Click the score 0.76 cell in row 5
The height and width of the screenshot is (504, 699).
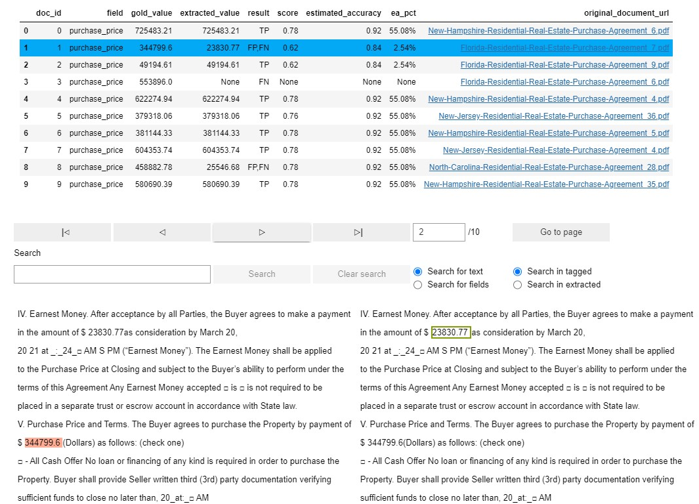click(290, 116)
